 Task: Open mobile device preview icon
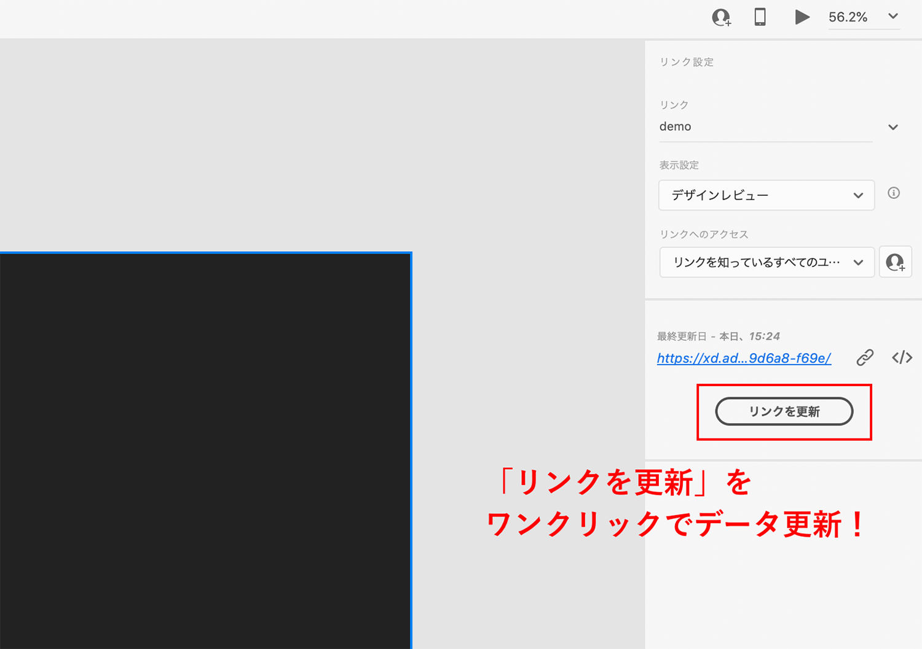[x=760, y=17]
